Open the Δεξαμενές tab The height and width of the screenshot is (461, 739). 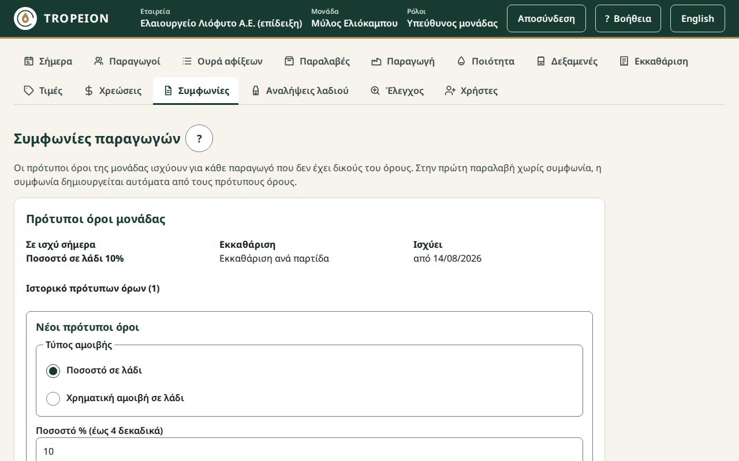point(566,61)
